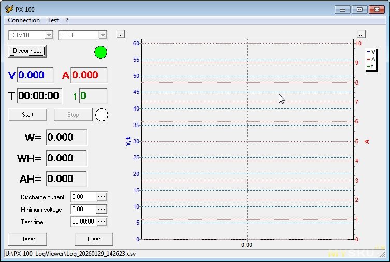This screenshot has height=262, width=390.
Task: Open Discharge current ellipsis editor button
Action: click(x=102, y=197)
